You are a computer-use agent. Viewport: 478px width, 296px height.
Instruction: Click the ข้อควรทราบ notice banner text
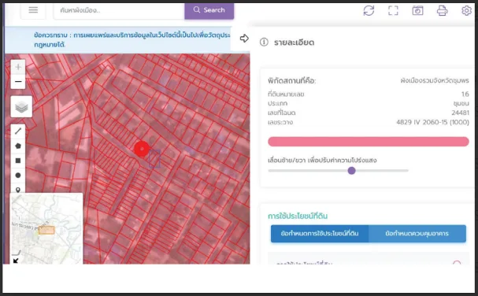(x=132, y=40)
